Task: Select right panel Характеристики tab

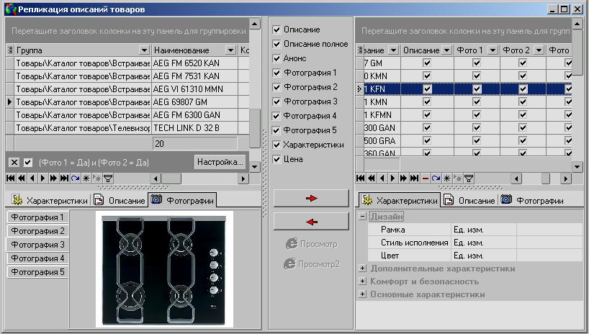Action: click(x=400, y=200)
